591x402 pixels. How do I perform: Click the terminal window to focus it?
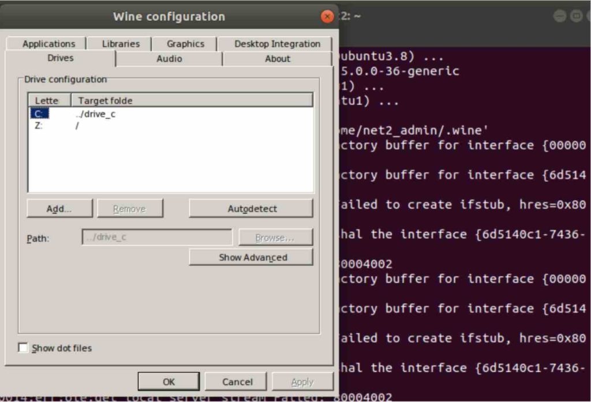pyautogui.click(x=462, y=231)
